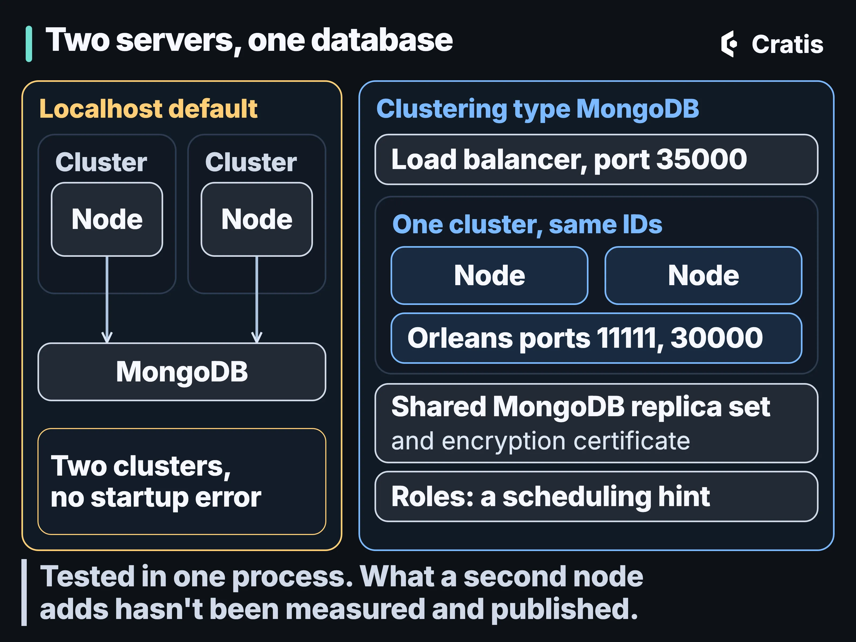The image size is (856, 642).
Task: Click the 'Two clusters, no startup error' box
Action: 182,481
